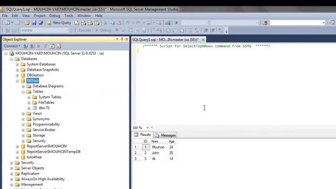Refresh the Object Explorer tree

pyautogui.click(x=52, y=46)
